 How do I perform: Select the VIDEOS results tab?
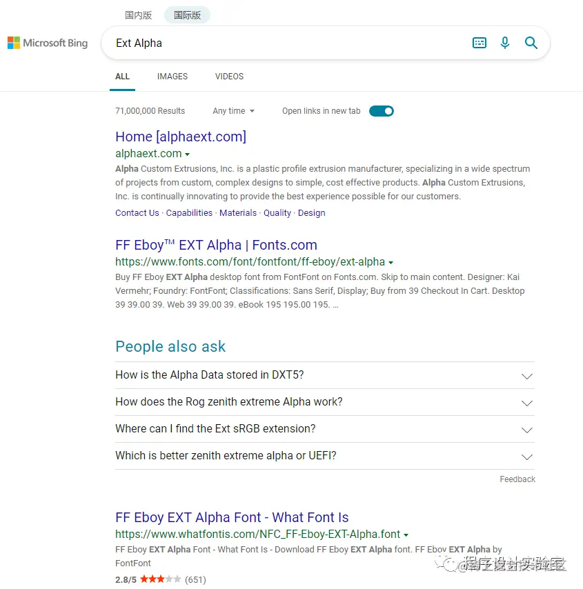(x=229, y=77)
